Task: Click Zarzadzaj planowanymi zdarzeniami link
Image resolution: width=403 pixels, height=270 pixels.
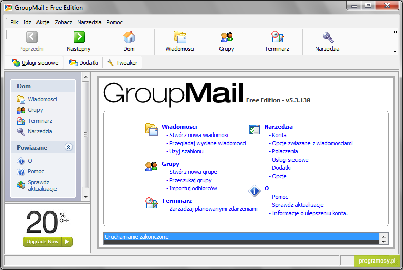Action: tap(213, 209)
